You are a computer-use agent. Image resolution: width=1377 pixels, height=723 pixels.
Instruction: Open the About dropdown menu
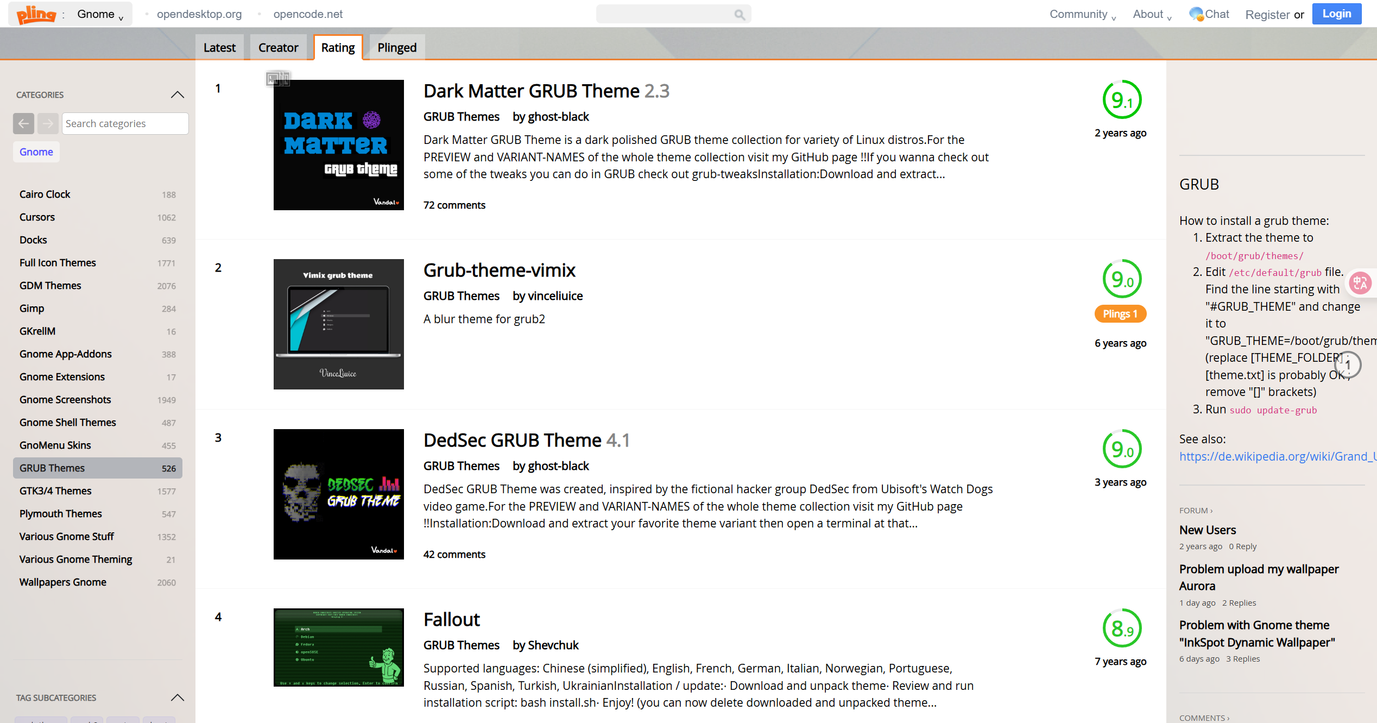point(1152,15)
